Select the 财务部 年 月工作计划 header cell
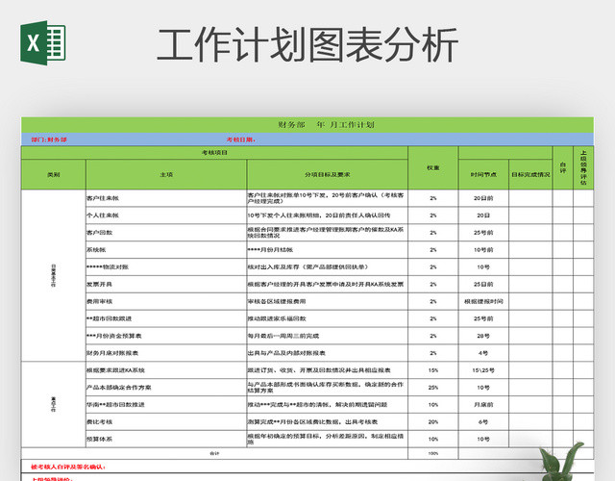615x481 pixels. tap(307, 125)
